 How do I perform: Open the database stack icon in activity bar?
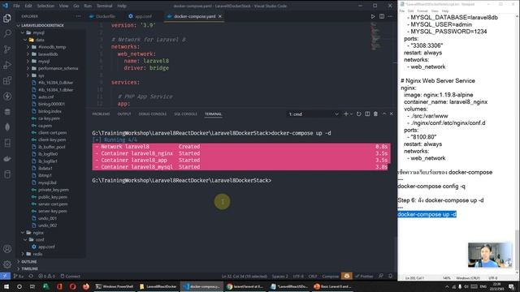tap(7, 112)
